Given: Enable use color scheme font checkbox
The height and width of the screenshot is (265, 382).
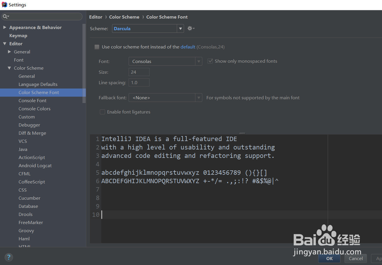Looking at the screenshot, I should (x=97, y=47).
